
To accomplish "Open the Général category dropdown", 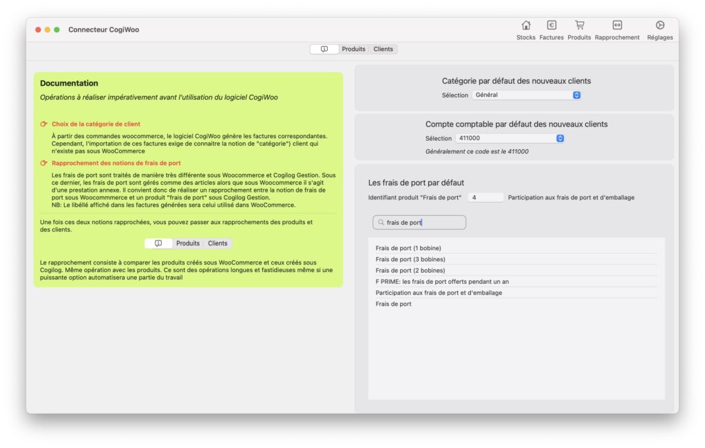I will pyautogui.click(x=527, y=96).
